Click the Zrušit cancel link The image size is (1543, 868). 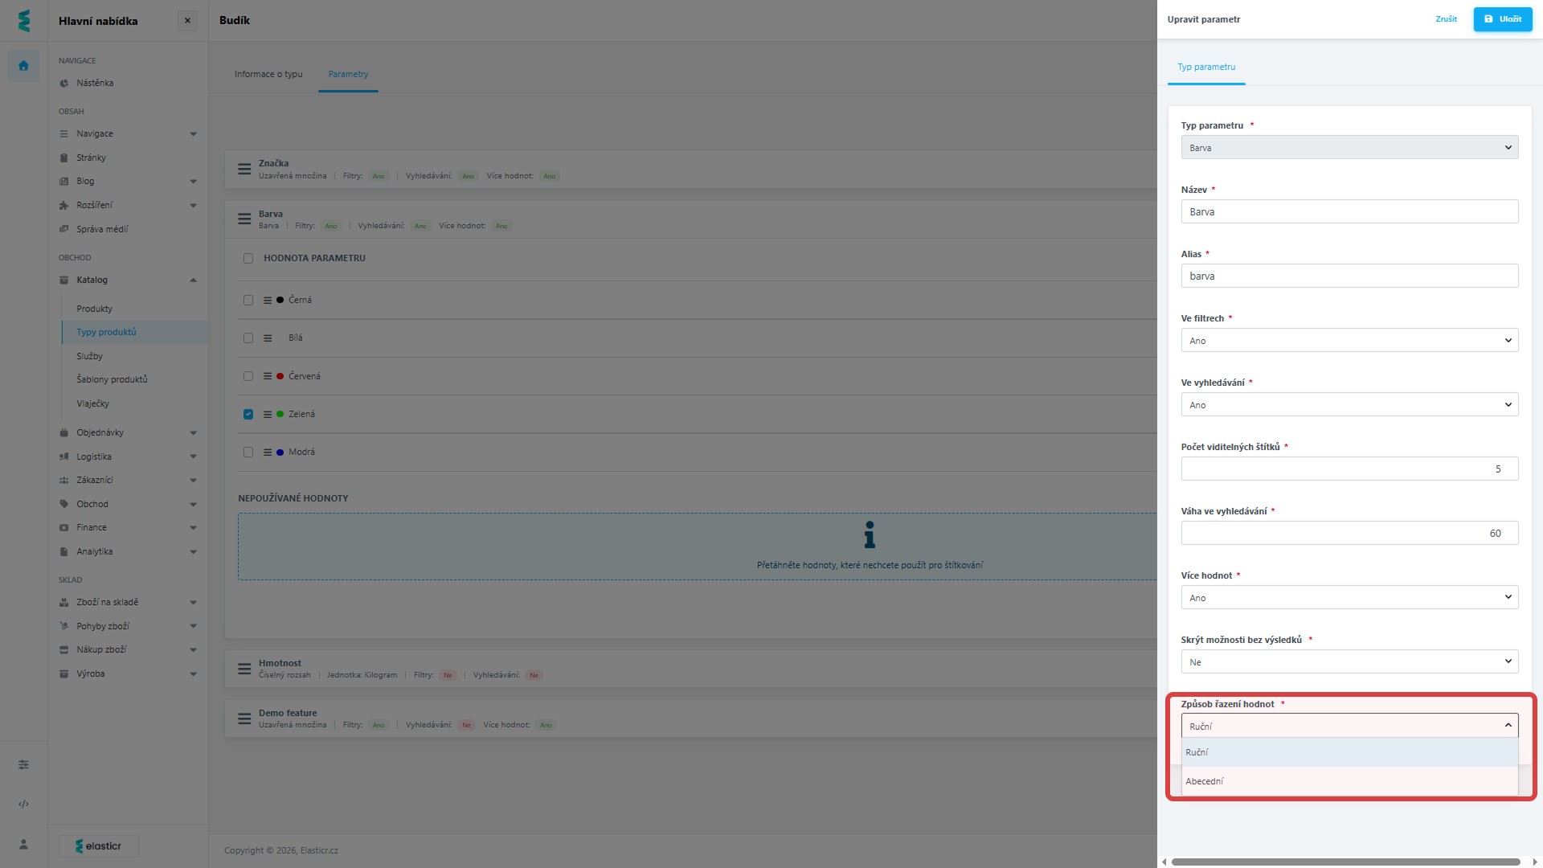[x=1446, y=19]
